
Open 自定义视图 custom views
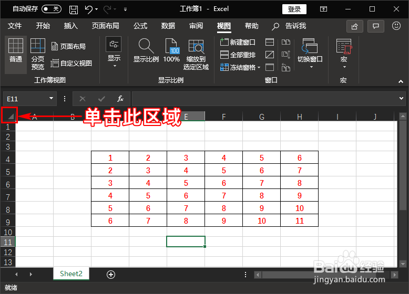71,64
